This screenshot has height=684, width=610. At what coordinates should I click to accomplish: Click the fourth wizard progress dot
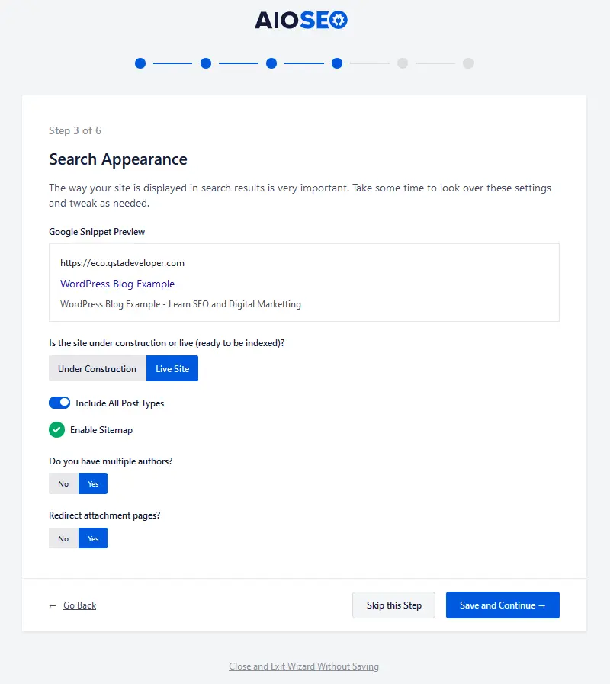tap(337, 63)
